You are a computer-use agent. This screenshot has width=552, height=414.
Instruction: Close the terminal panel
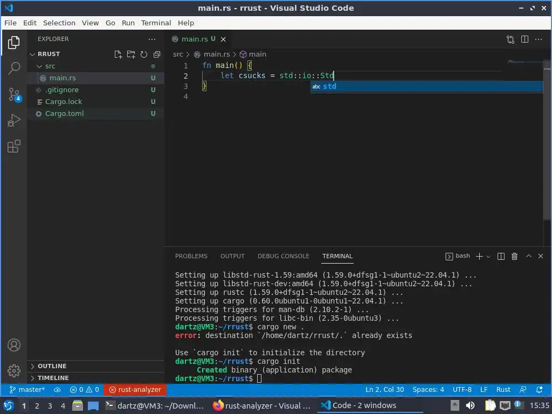tap(541, 256)
